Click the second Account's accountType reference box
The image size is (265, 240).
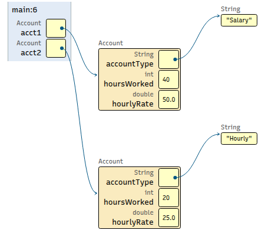pyautogui.click(x=168, y=178)
